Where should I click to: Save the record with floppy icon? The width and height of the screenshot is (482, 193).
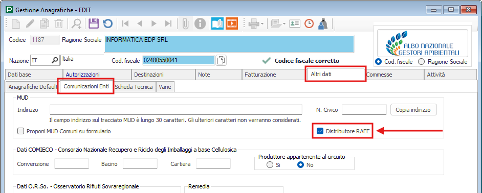(x=94, y=23)
